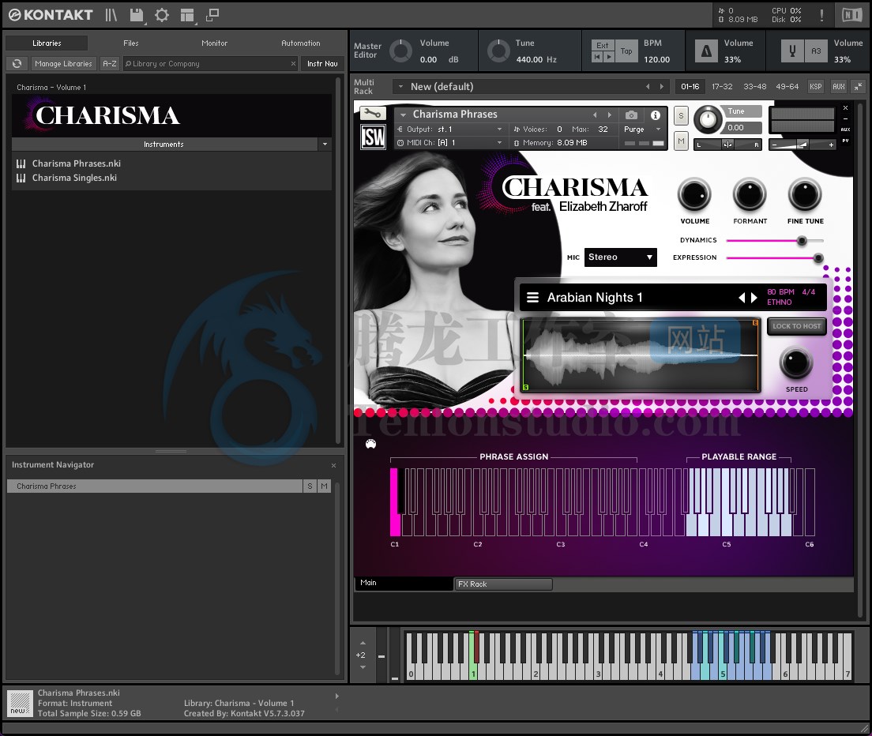Image resolution: width=872 pixels, height=736 pixels.
Task: Click the tuning fork icon
Action: coord(792,51)
